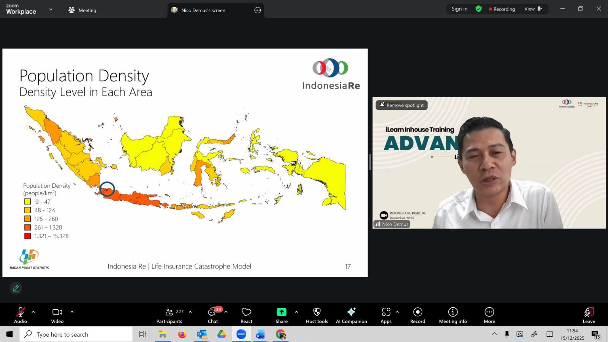
Task: Click the Sign in button
Action: [459, 9]
